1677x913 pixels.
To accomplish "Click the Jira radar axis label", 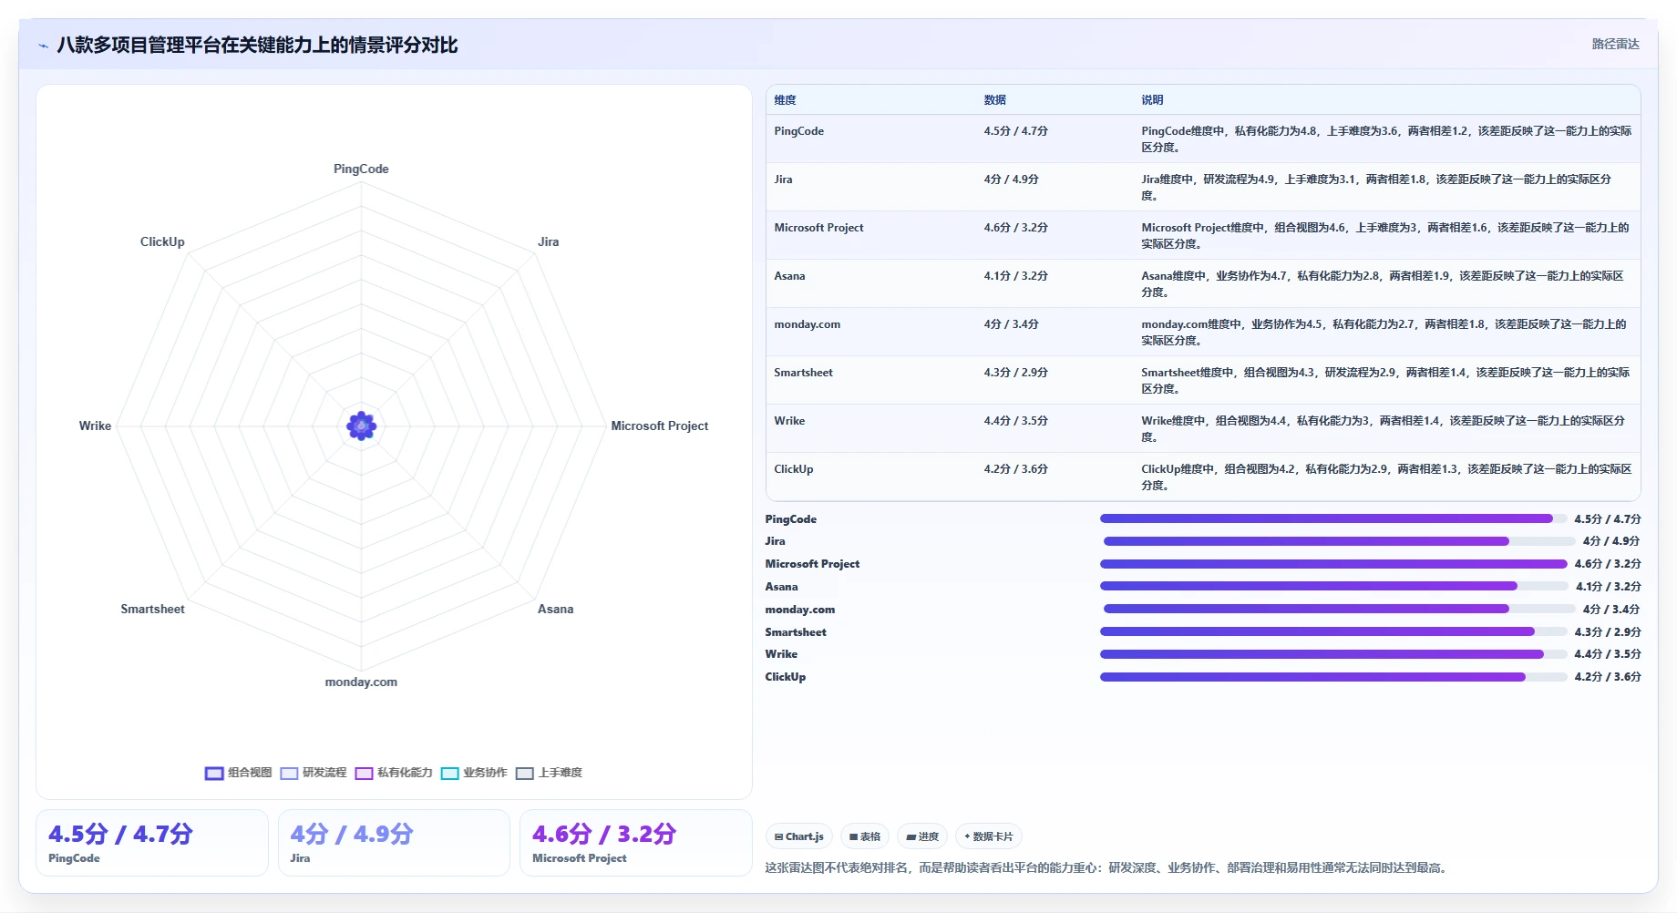I will [548, 241].
